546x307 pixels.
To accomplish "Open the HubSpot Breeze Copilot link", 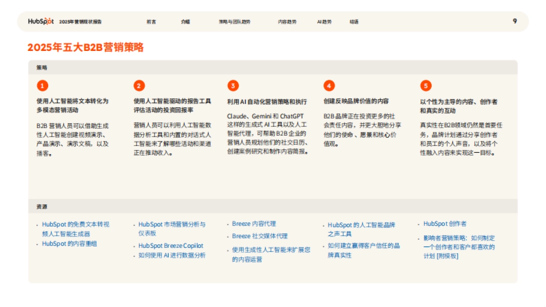I will pyautogui.click(x=171, y=246).
